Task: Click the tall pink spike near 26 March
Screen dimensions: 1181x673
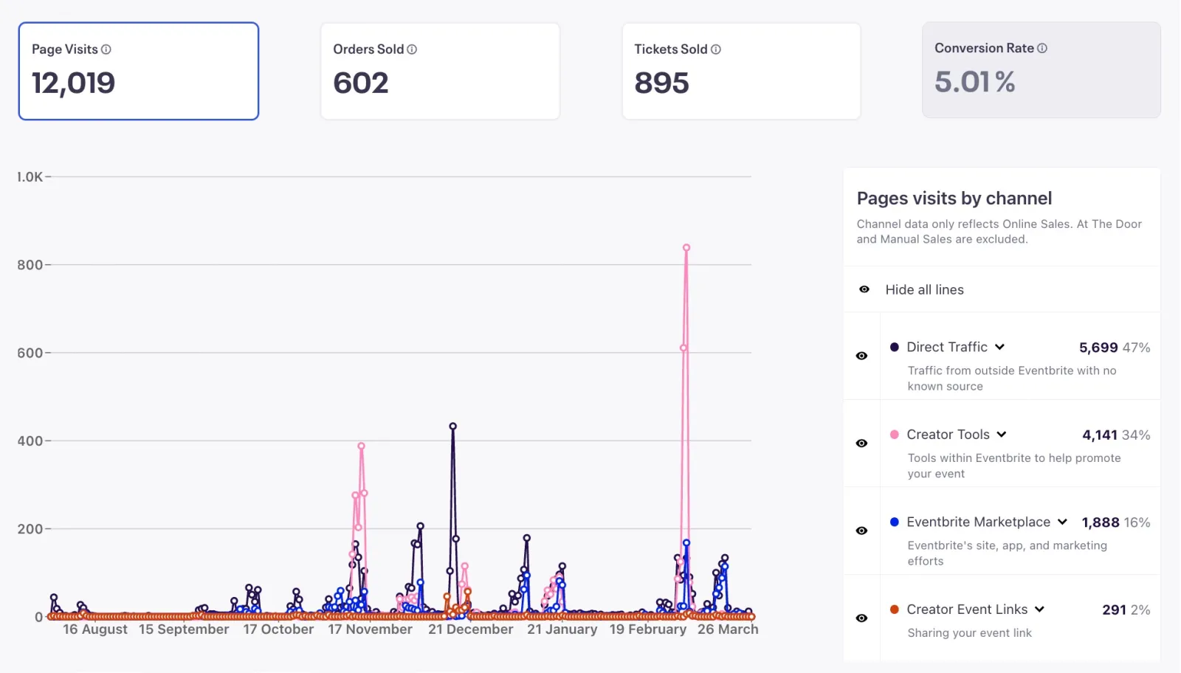Action: (x=685, y=247)
